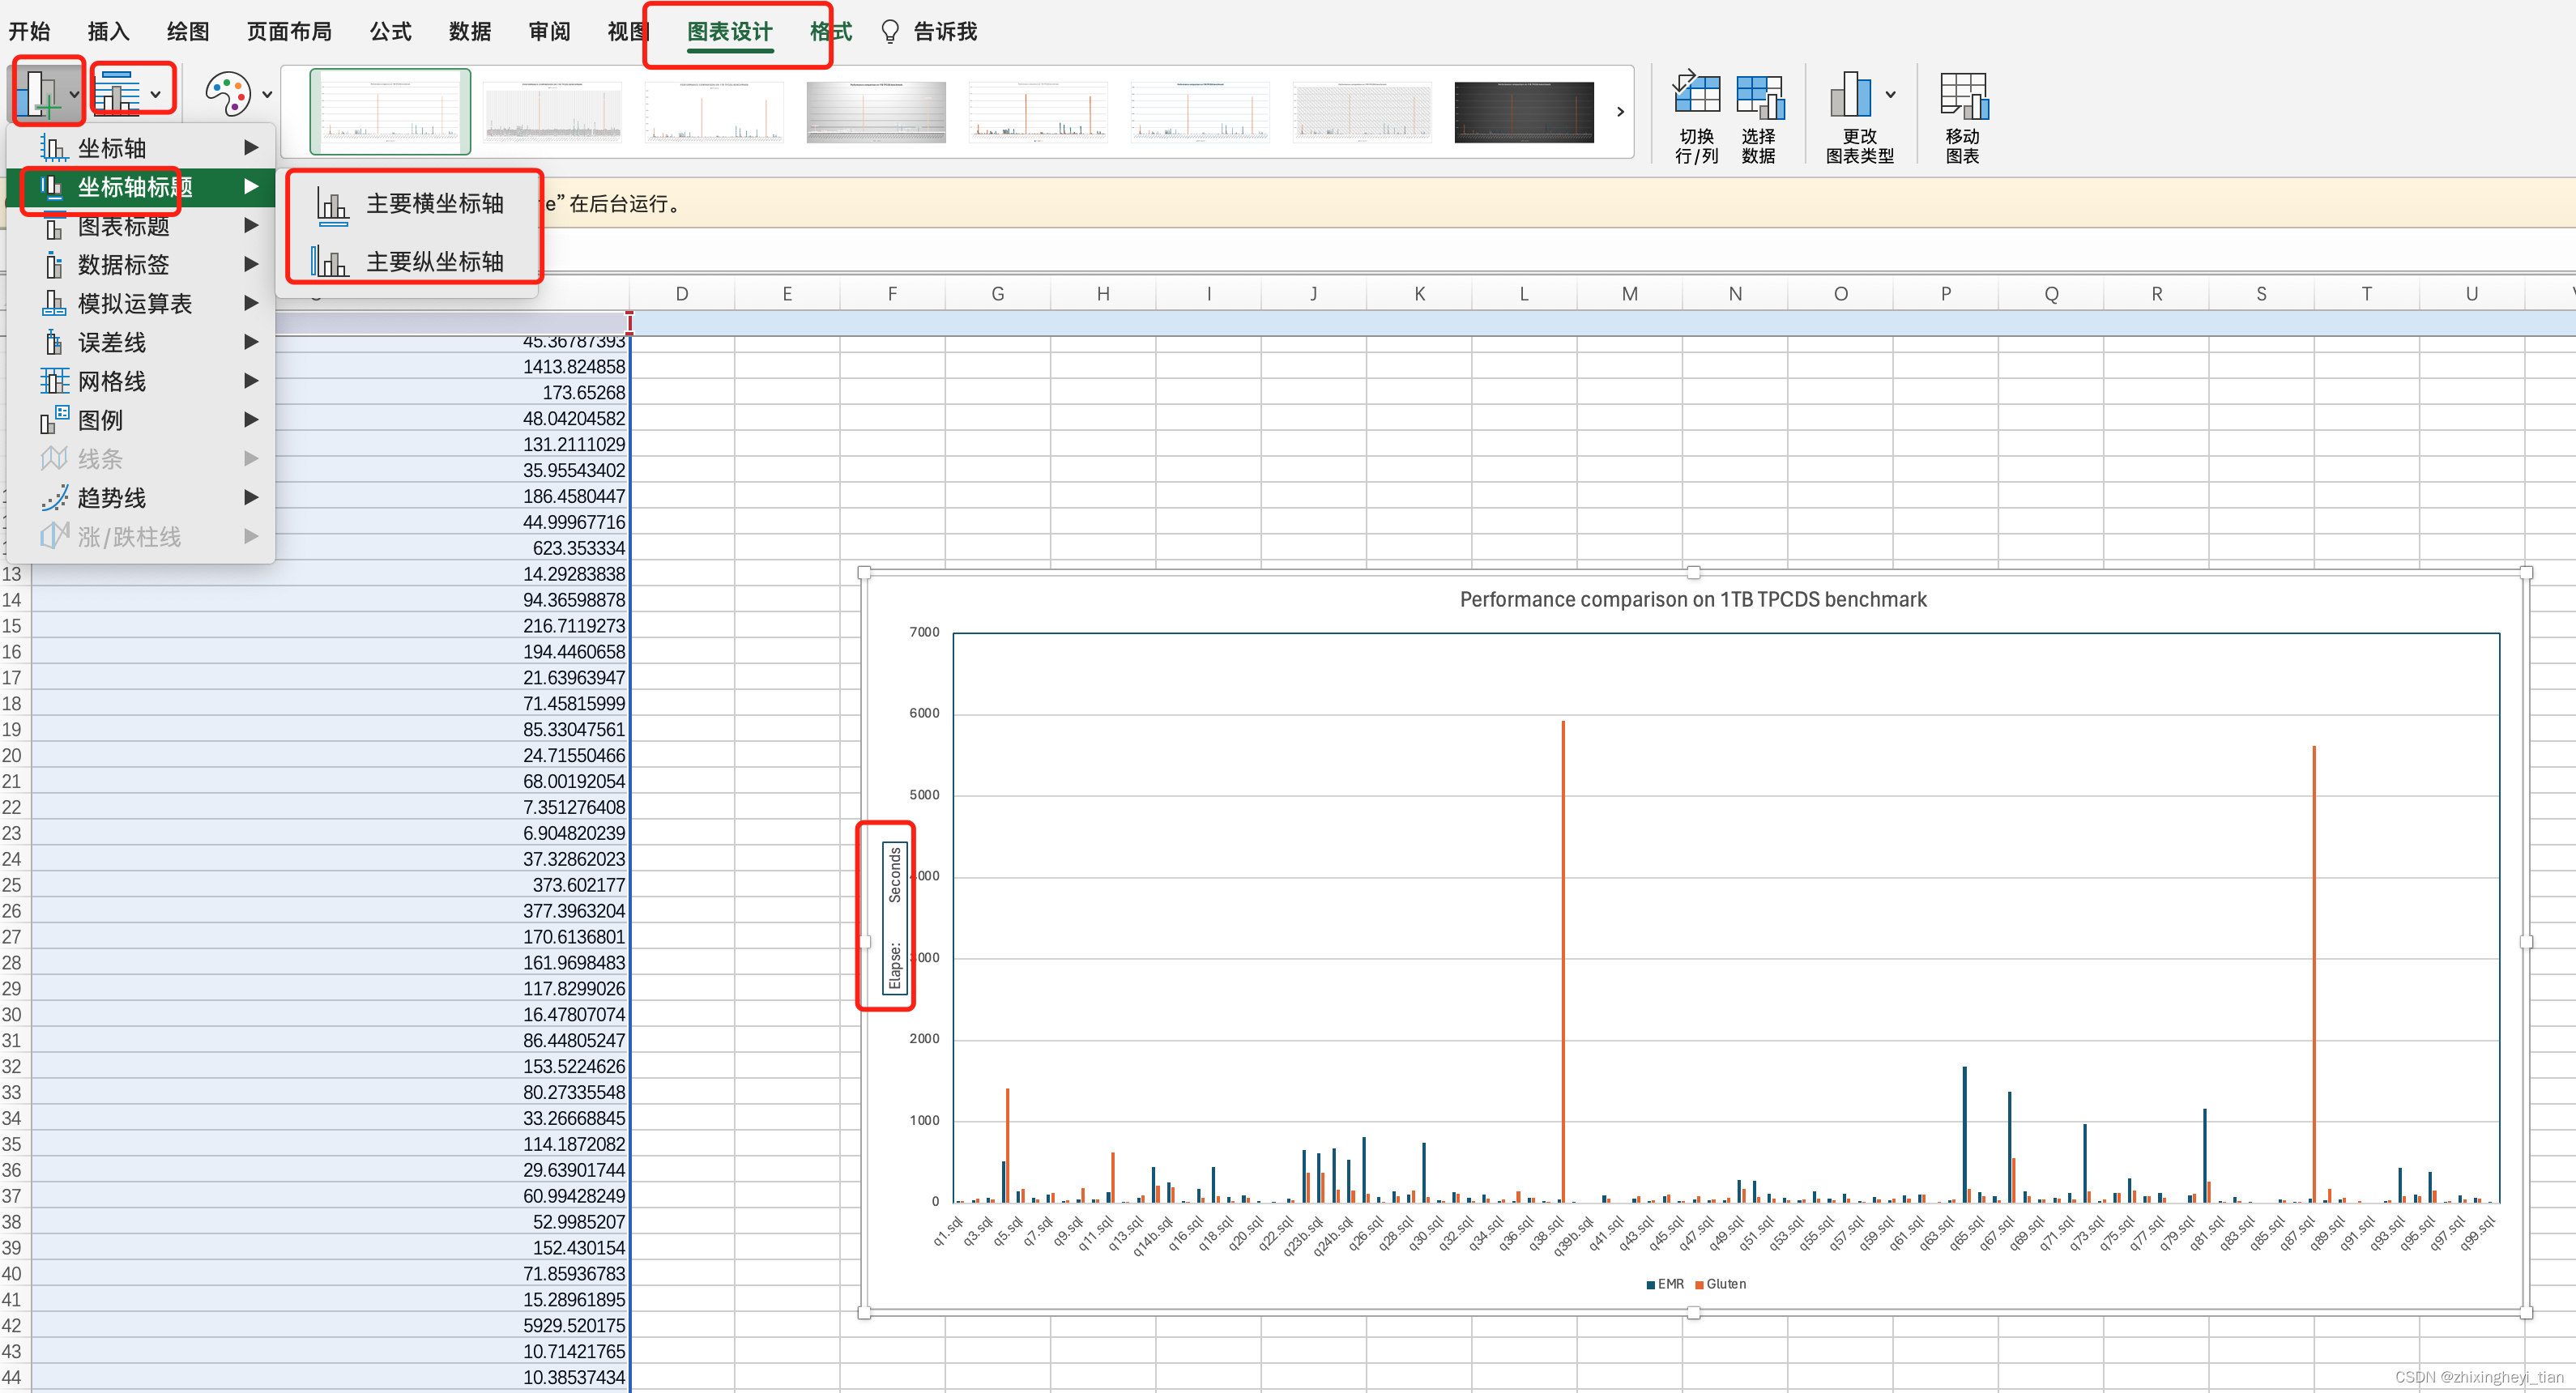Open the 格式 tab
Screen dimensions: 2576x1393
pyautogui.click(x=830, y=32)
